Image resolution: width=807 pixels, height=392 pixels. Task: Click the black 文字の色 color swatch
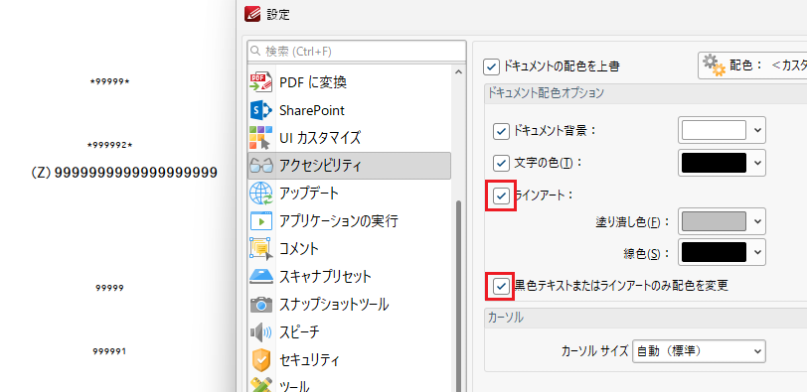714,163
